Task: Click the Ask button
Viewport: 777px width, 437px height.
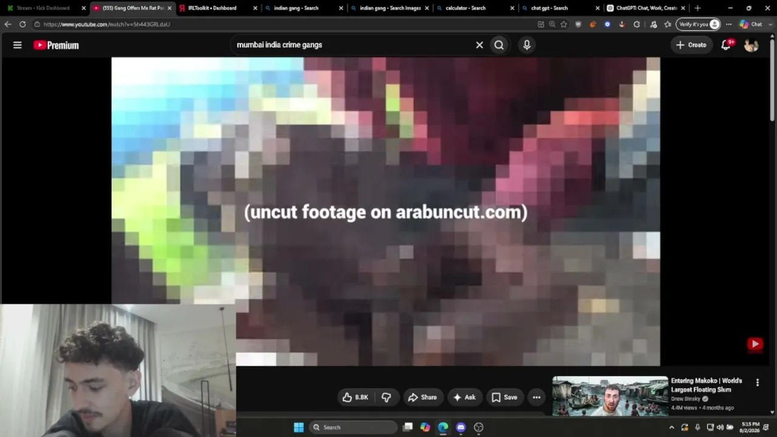Action: click(464, 397)
